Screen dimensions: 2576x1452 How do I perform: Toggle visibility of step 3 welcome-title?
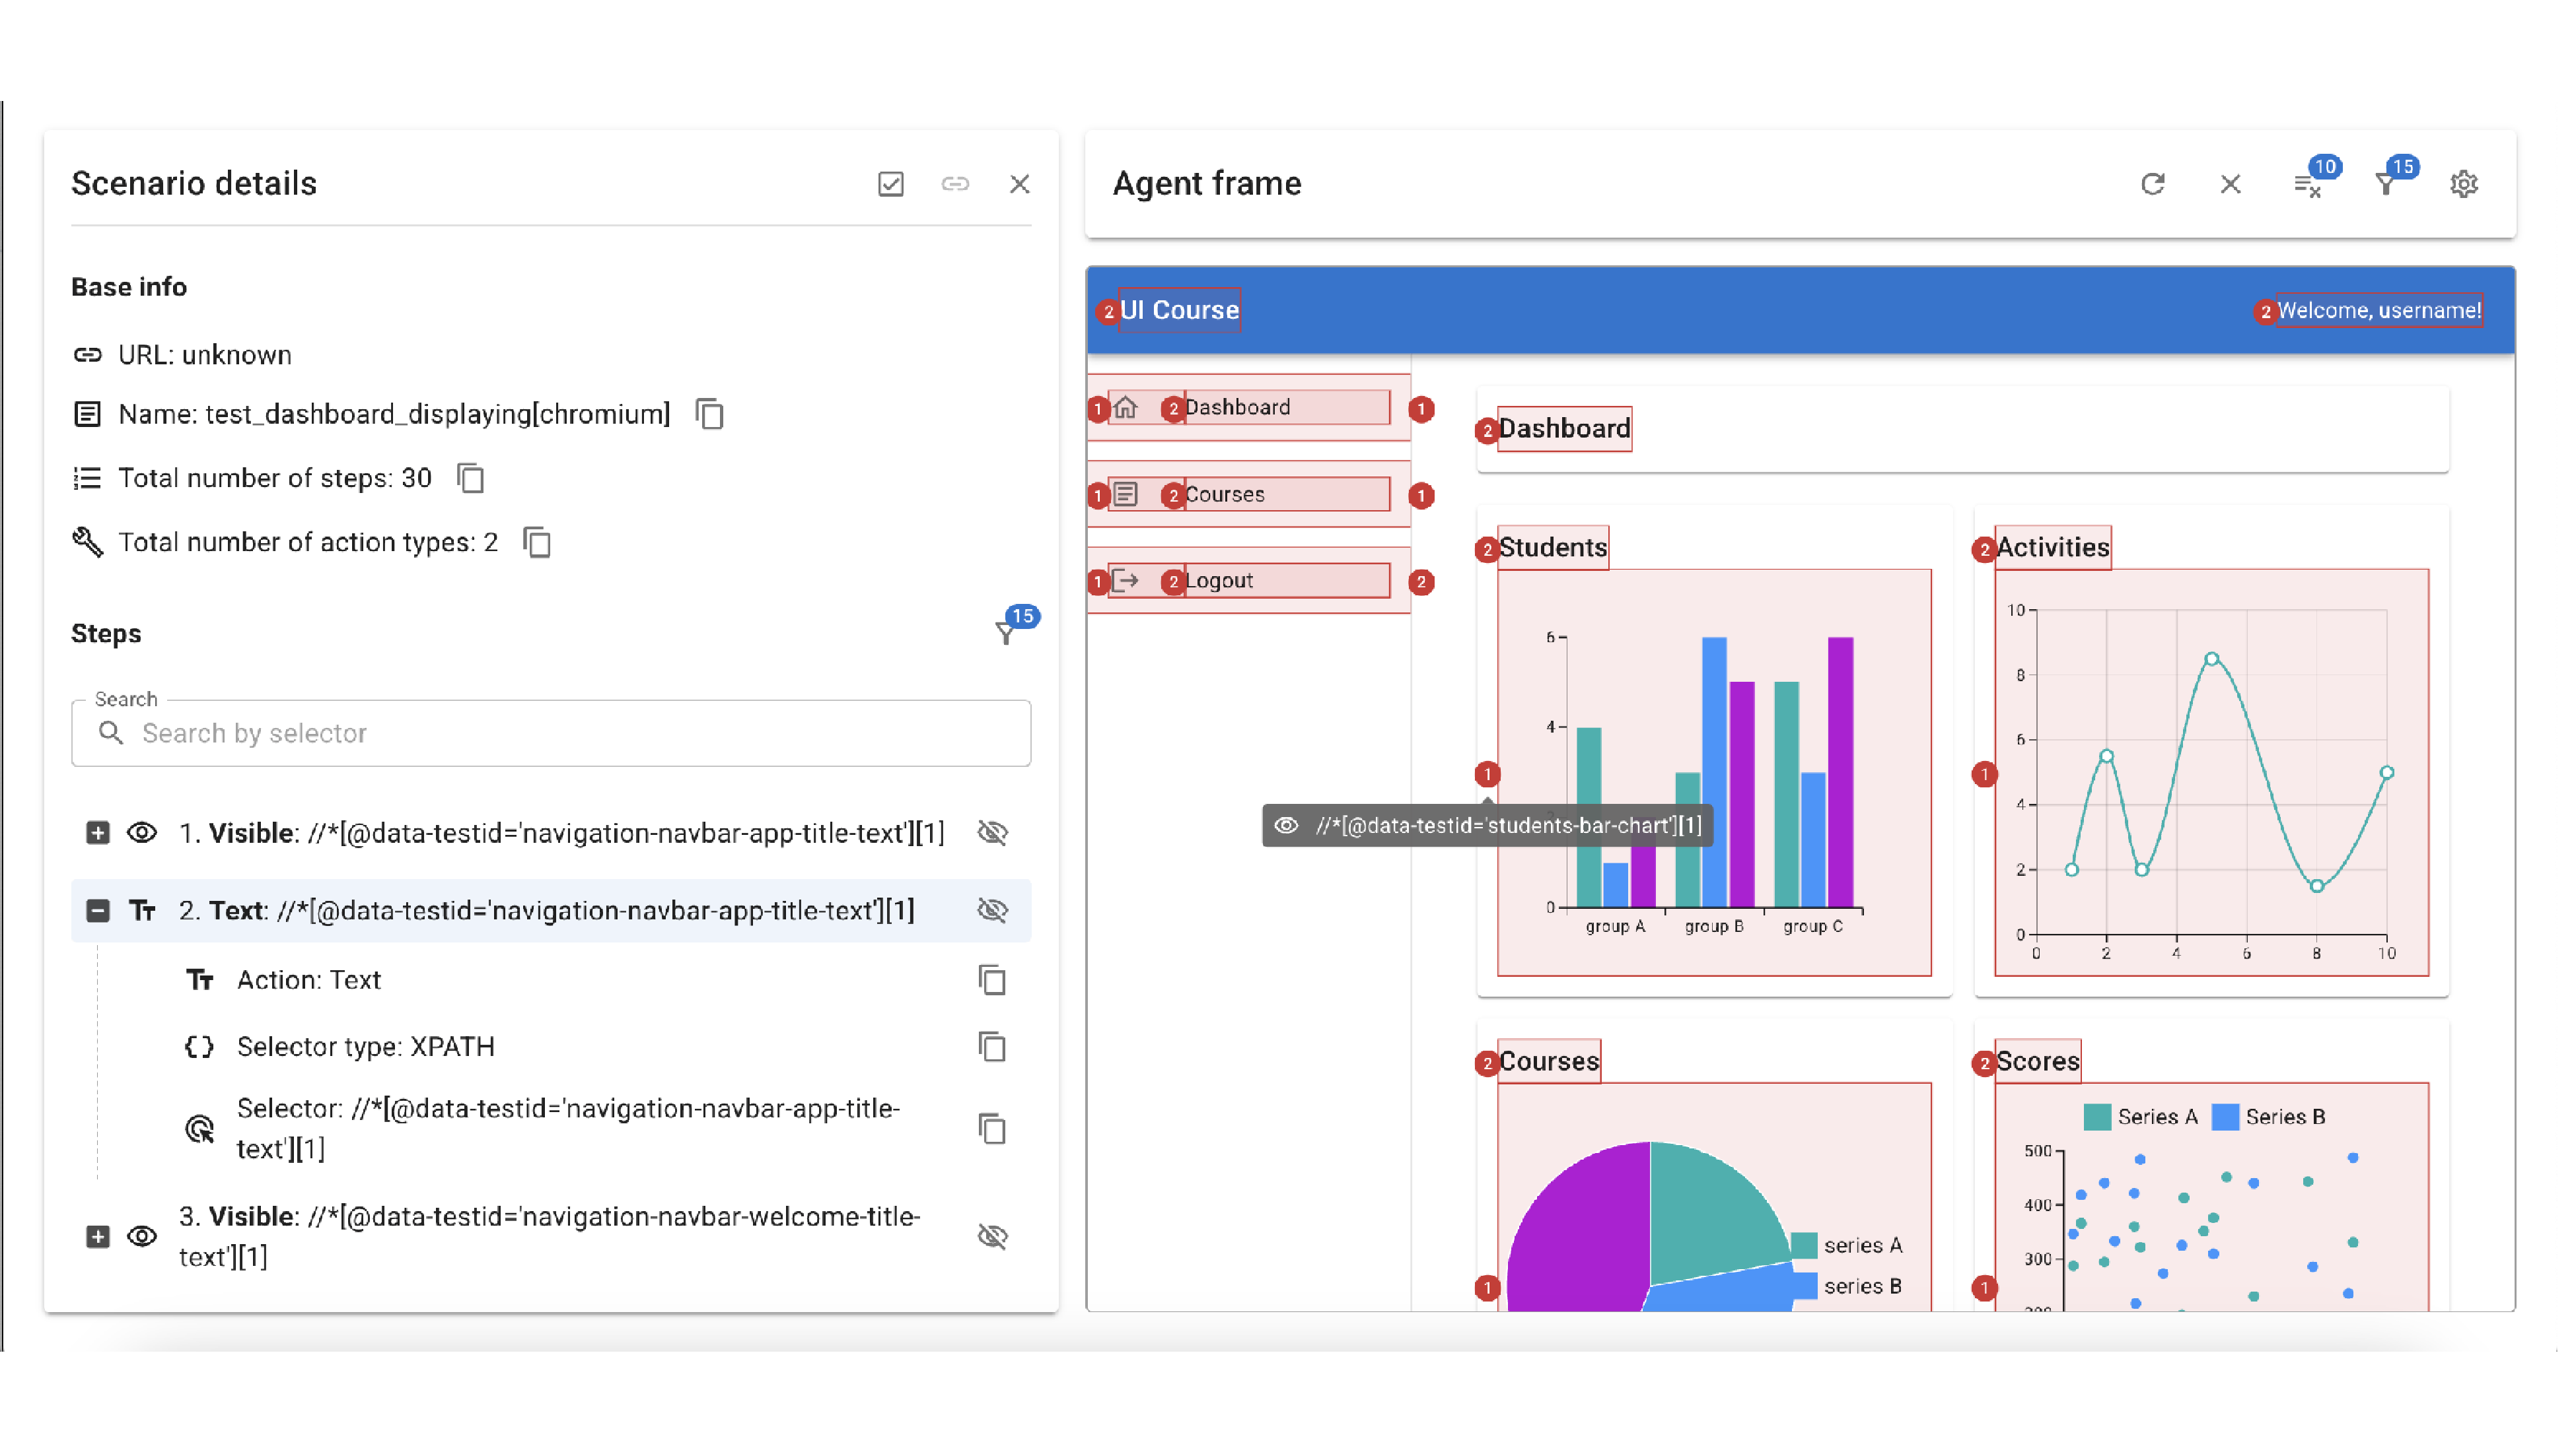992,1236
